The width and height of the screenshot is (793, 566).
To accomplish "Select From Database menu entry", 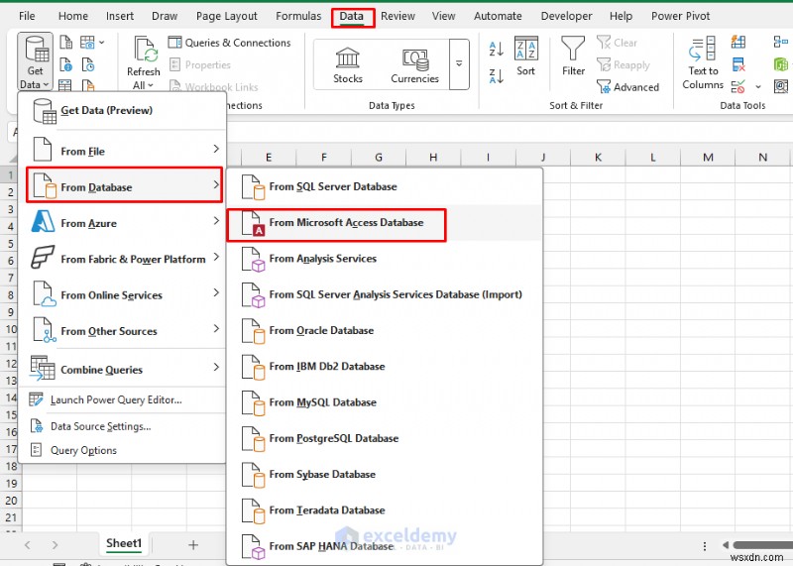I will click(x=125, y=186).
